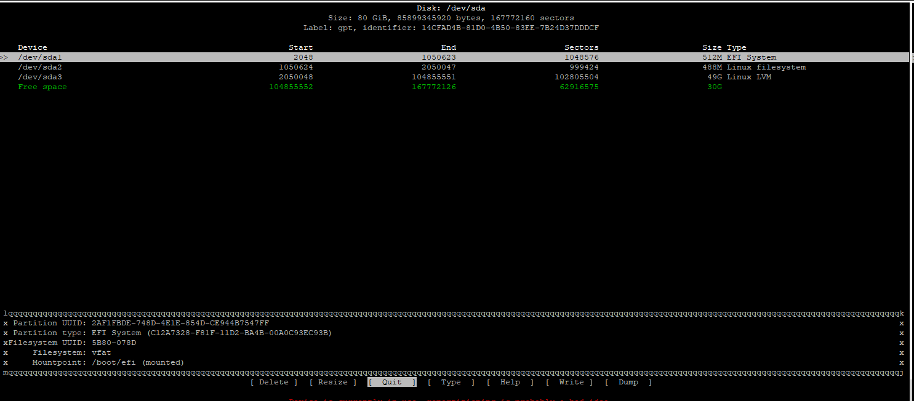Click the Start column header
The image size is (914, 401).
(301, 47)
